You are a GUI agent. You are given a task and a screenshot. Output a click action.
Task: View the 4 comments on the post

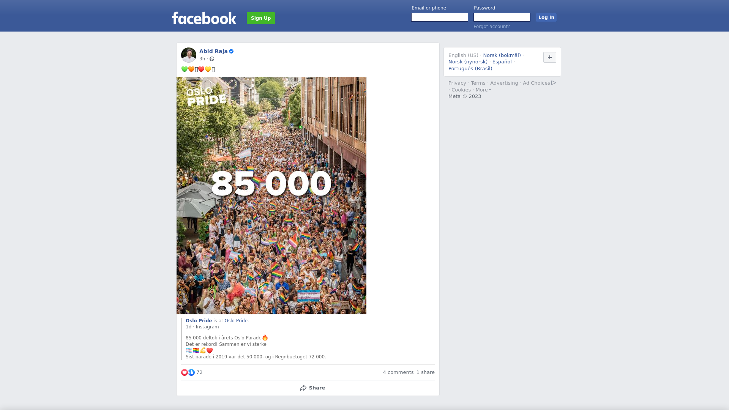click(398, 372)
